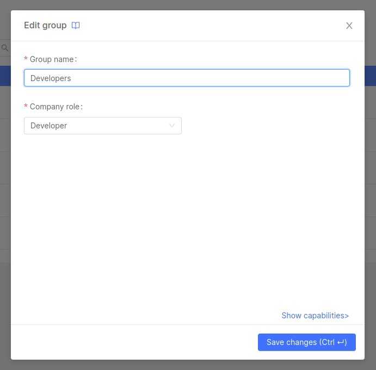Click the blue highlighted row behind the dialog
This screenshot has width=376, height=370.
point(5,76)
